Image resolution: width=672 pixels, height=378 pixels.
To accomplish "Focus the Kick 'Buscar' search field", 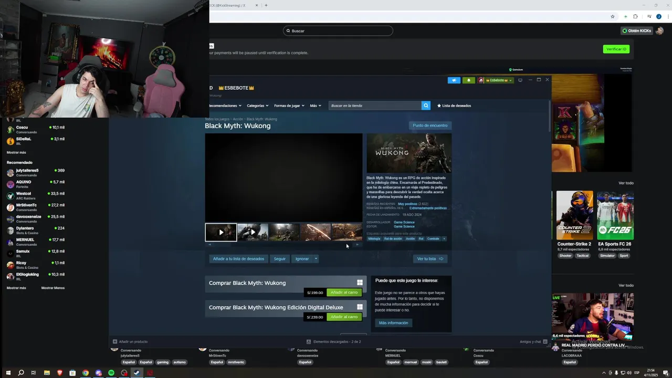I will coord(338,31).
